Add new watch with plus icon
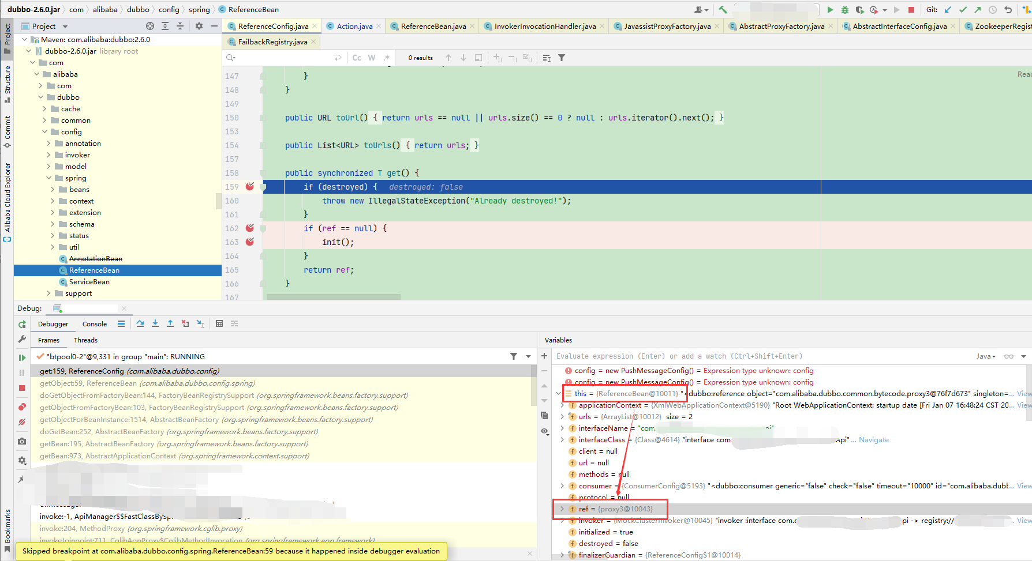1032x561 pixels. (544, 356)
